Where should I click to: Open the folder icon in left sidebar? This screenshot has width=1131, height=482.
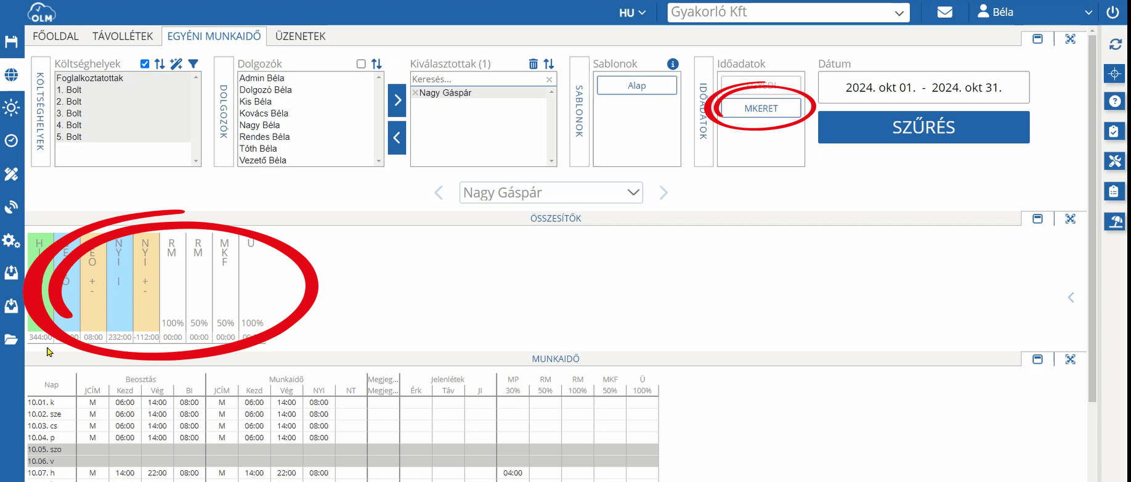pyautogui.click(x=11, y=340)
